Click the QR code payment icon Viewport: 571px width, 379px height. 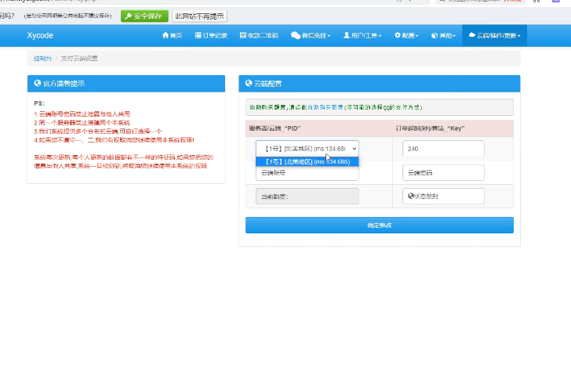[243, 35]
